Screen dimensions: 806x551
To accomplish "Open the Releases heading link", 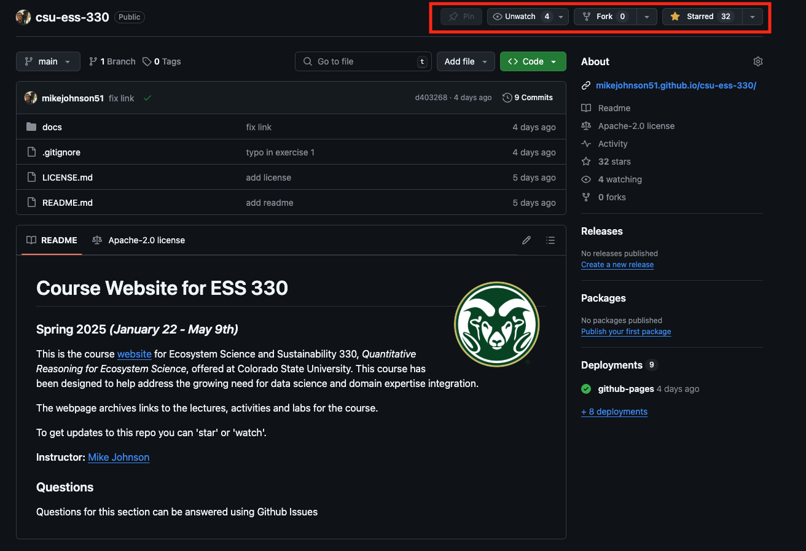I will pyautogui.click(x=602, y=232).
